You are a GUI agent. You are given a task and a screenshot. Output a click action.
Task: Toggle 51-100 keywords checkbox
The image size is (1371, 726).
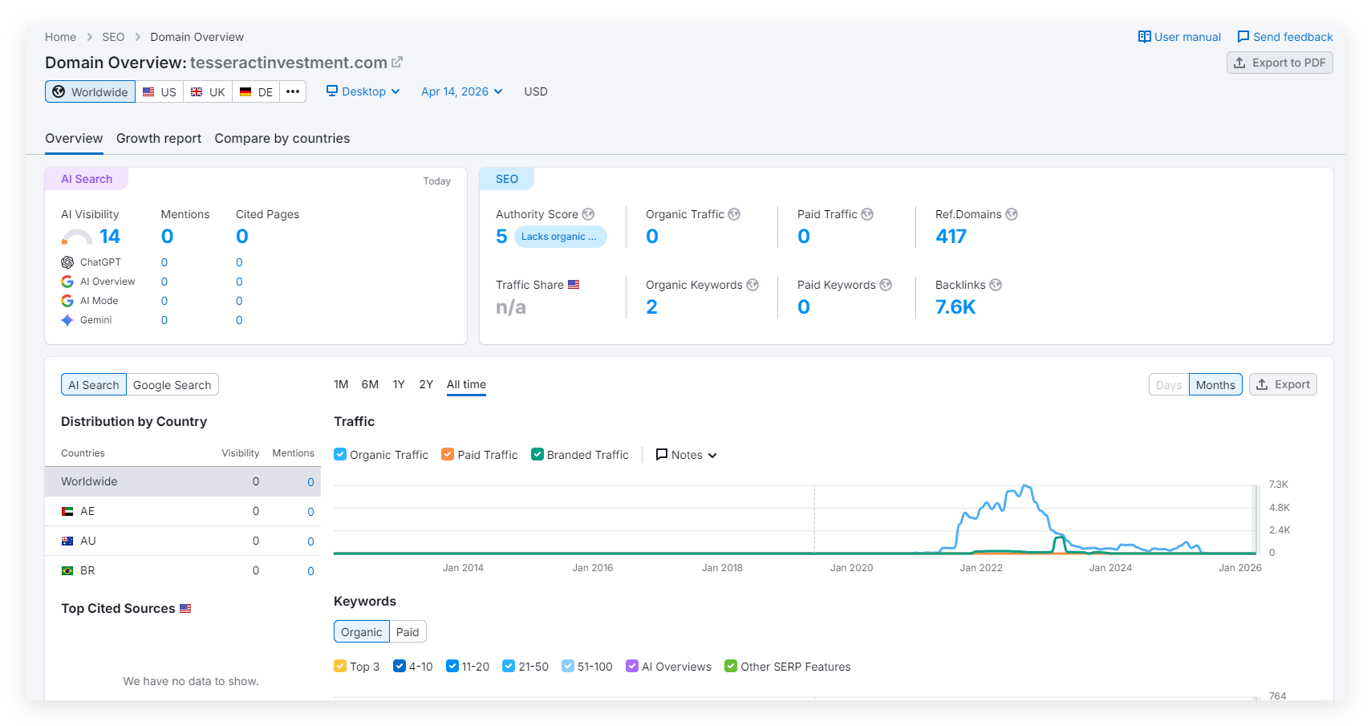pyautogui.click(x=568, y=666)
